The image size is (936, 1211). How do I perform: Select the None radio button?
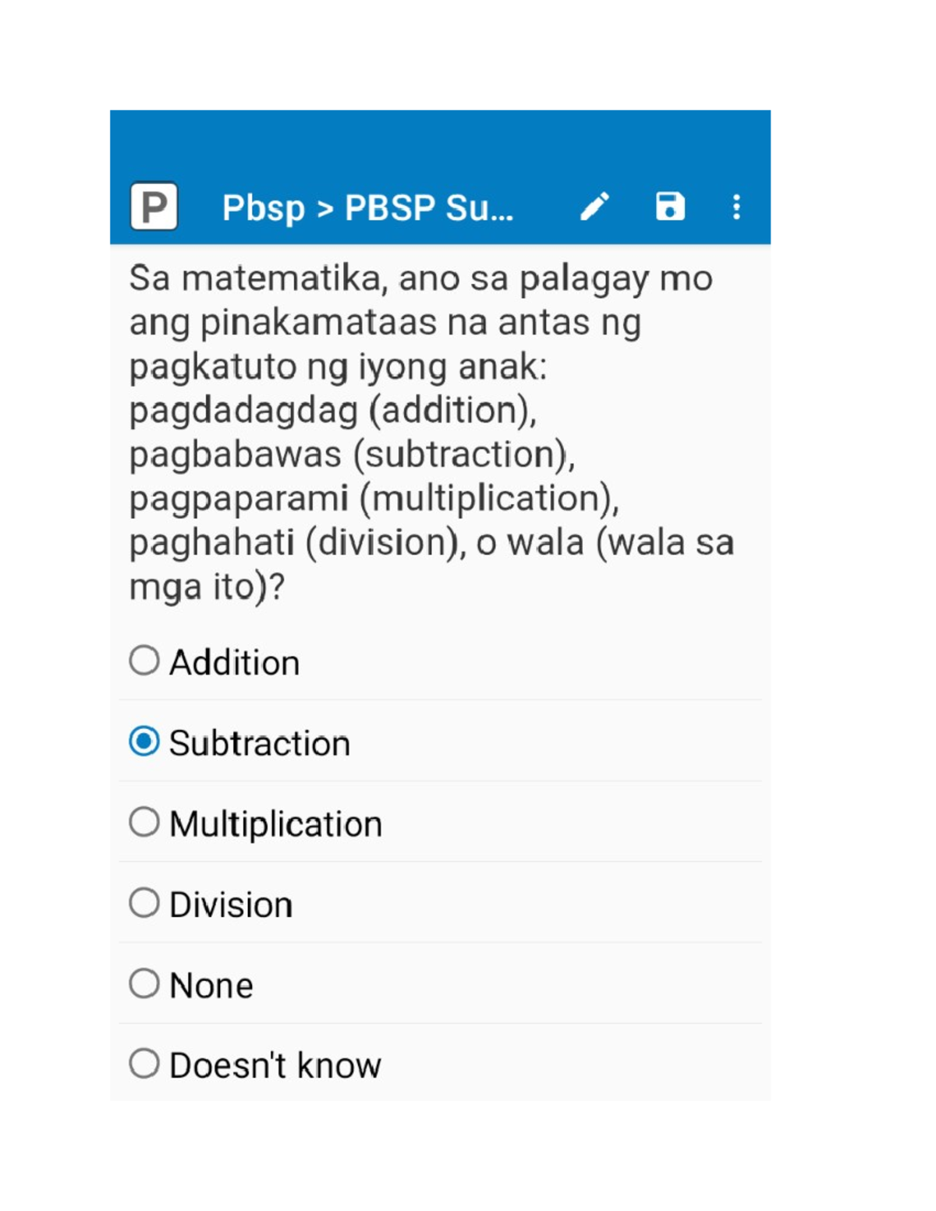coord(144,983)
